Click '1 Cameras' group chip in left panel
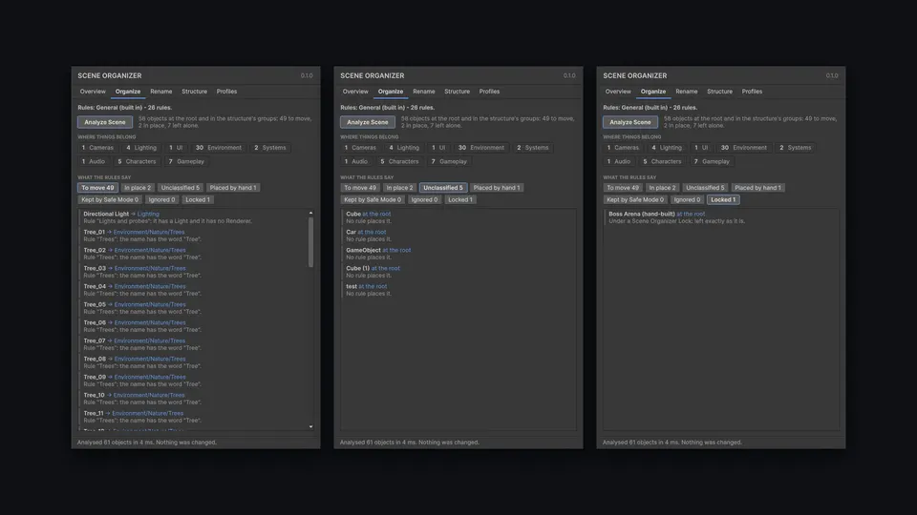Image resolution: width=917 pixels, height=515 pixels. pyautogui.click(x=97, y=148)
